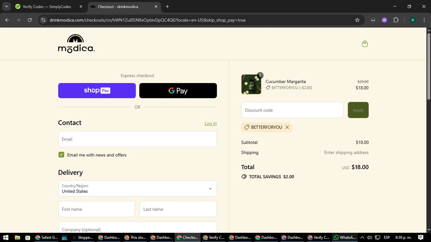431x242 pixels.
Task: Bookmark this page with the star icon
Action: pos(357,20)
